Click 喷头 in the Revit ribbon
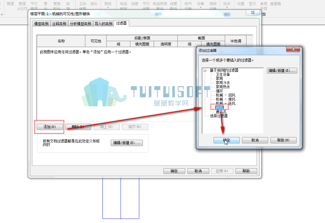Viewport: 325px width, 223px height. [x=94, y=4]
